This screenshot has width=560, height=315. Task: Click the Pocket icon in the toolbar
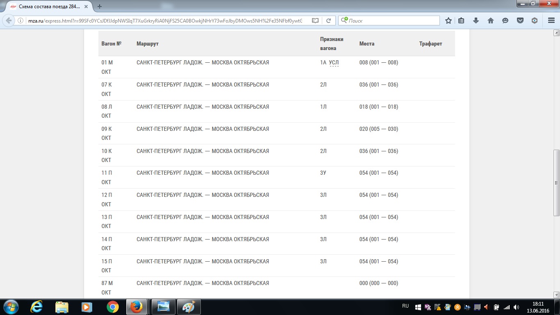pyautogui.click(x=520, y=21)
